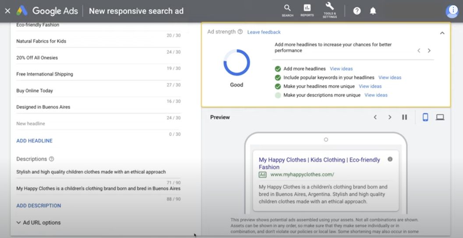The height and width of the screenshot is (238, 463).
Task: Click the preview ad headline link
Action: point(319,163)
